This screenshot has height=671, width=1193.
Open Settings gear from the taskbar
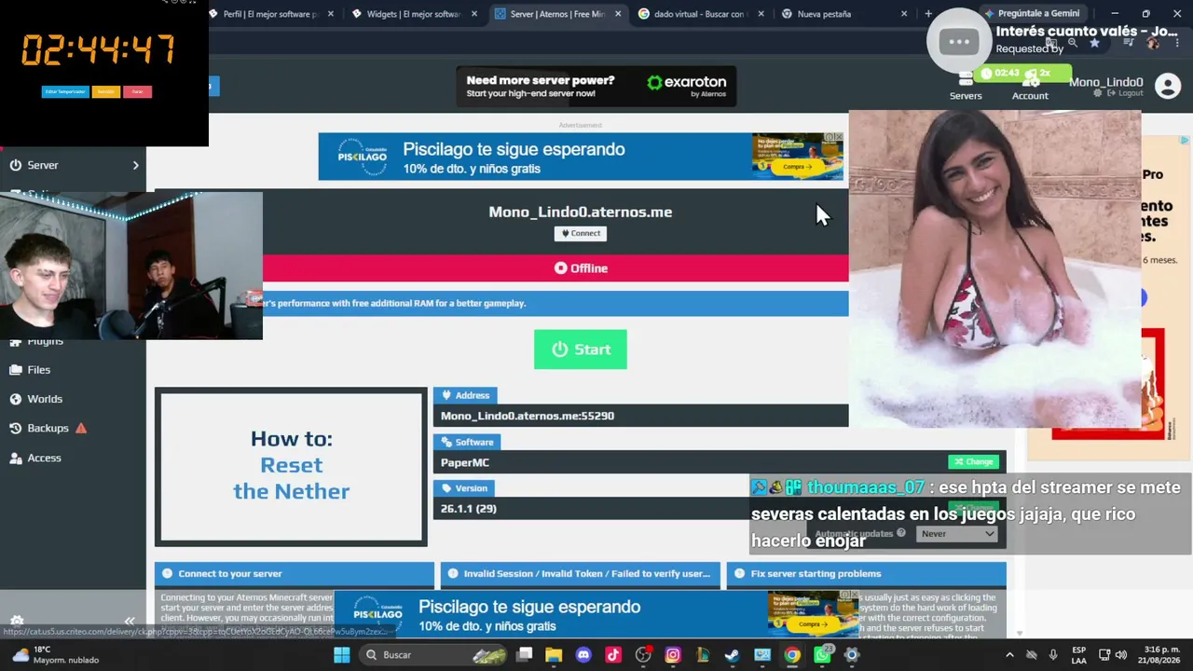[x=851, y=655]
